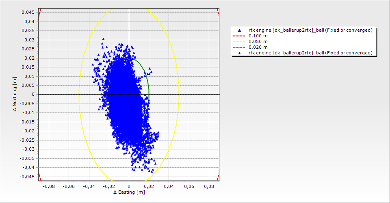Click the Δ Northing [m] axis title
Viewport: 390px width, 203px height.
point(15,95)
